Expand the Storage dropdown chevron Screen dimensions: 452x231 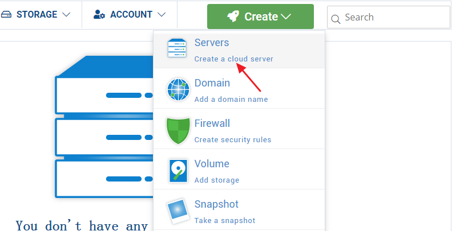coord(66,14)
